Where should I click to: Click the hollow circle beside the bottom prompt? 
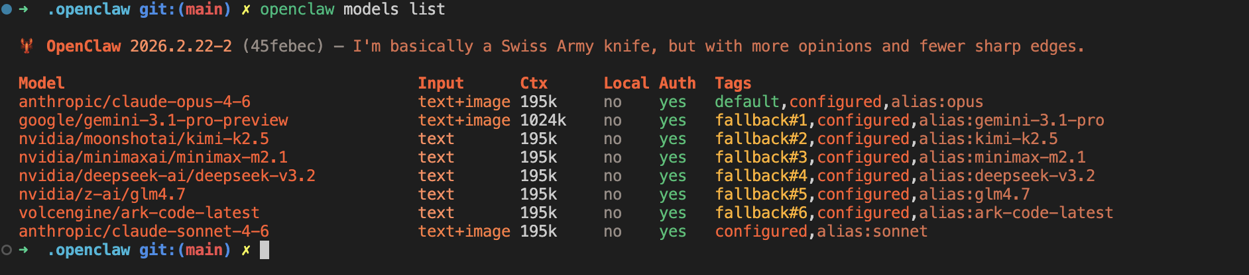(x=7, y=250)
